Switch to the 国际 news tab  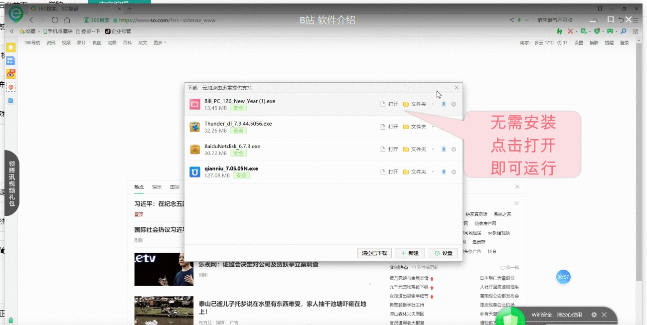pos(175,187)
